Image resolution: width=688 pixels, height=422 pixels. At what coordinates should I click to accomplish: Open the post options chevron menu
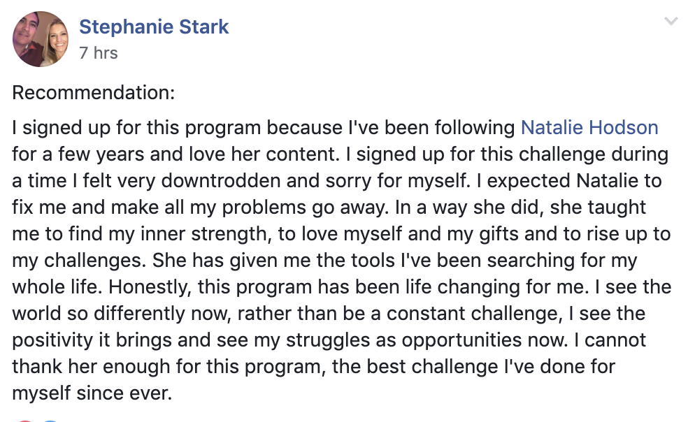coord(671,21)
